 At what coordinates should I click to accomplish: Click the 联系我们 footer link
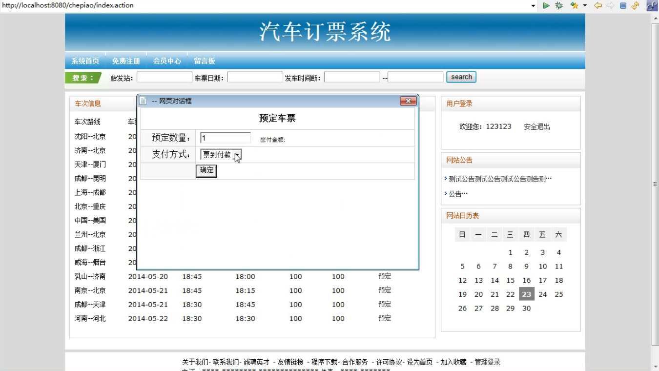click(226, 362)
